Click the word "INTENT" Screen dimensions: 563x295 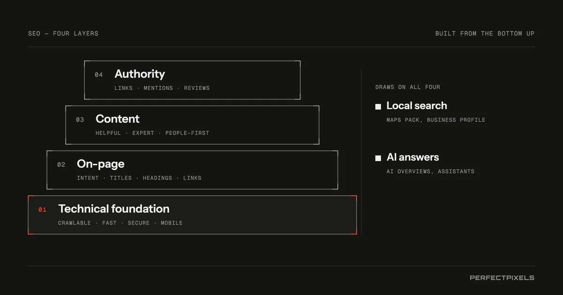pos(88,178)
